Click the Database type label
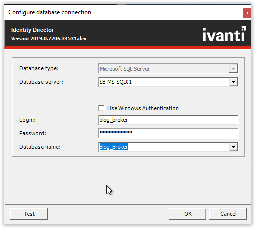The width and height of the screenshot is (255, 228). tap(39, 68)
